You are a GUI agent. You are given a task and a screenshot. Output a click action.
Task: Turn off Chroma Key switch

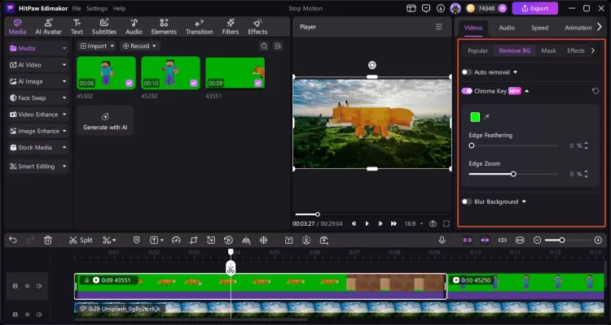467,91
